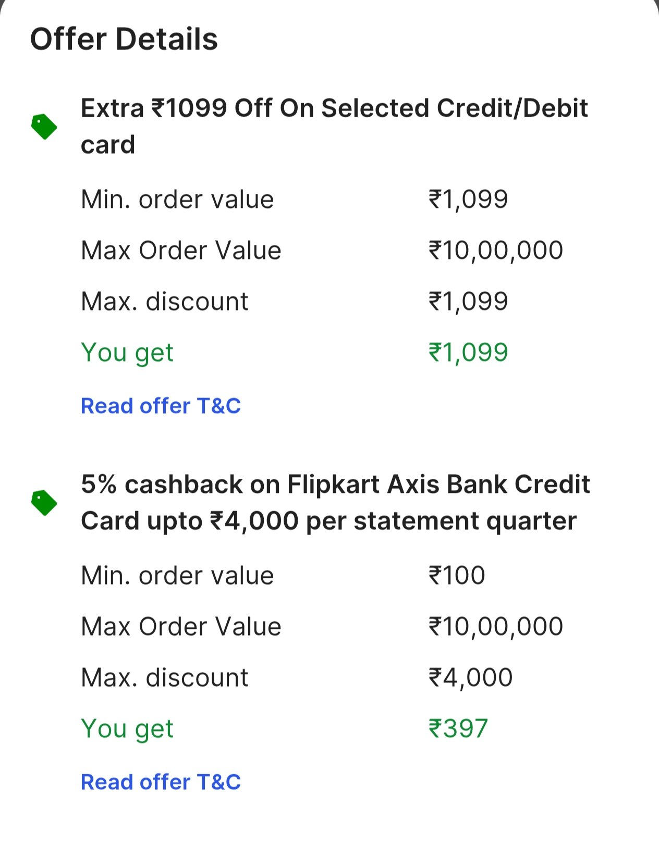Click Max Order Value label under the cashback offer
The height and width of the screenshot is (843, 659).
click(x=181, y=627)
